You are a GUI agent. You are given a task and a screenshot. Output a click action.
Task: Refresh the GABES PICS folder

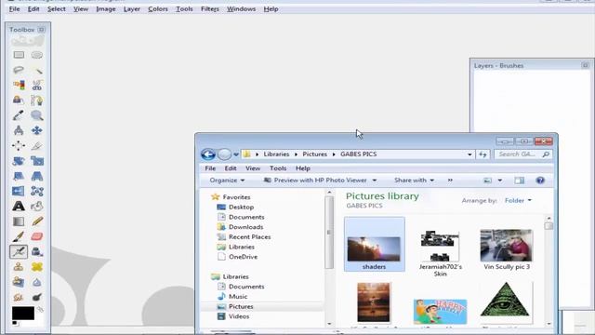tap(483, 154)
